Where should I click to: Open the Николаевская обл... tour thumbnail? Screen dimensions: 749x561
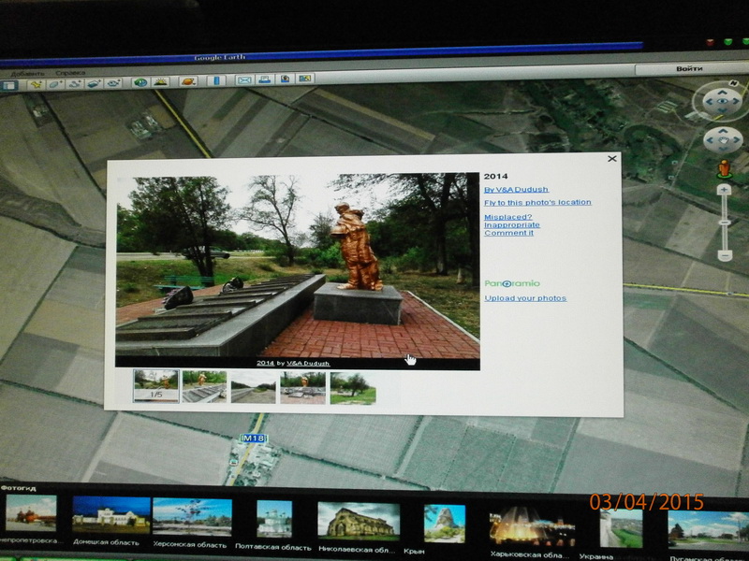pos(359,521)
